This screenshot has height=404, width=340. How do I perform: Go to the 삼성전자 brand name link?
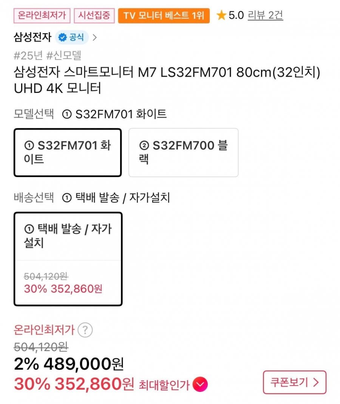click(32, 37)
